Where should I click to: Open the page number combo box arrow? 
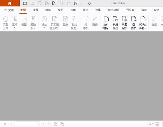coord(38,124)
